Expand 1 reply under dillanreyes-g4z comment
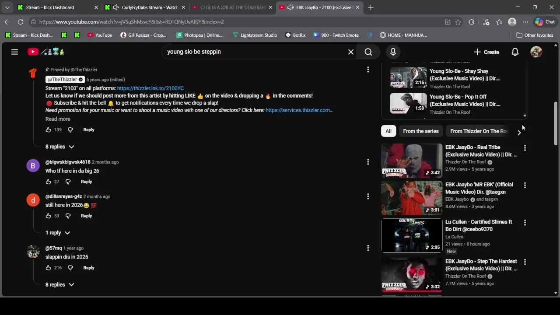 (x=58, y=233)
